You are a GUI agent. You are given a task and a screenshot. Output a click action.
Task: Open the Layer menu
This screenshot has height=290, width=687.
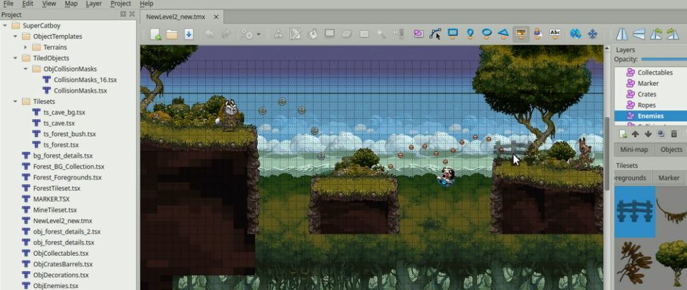[94, 3]
